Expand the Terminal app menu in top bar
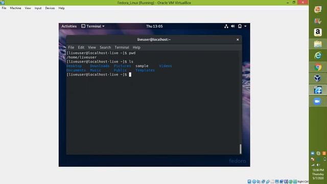The height and width of the screenshot is (184, 327). (x=93, y=26)
